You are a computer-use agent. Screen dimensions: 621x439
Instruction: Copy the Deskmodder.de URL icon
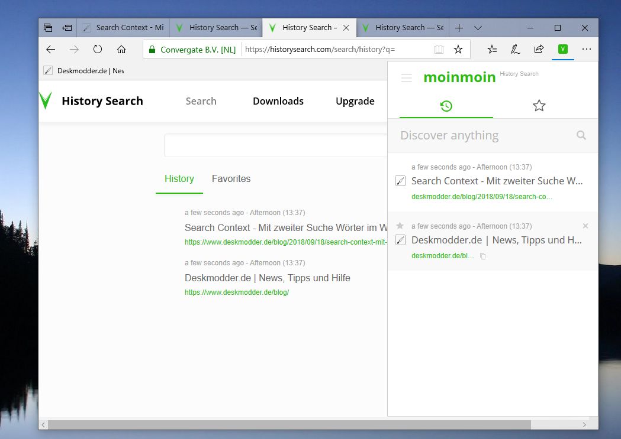[483, 256]
